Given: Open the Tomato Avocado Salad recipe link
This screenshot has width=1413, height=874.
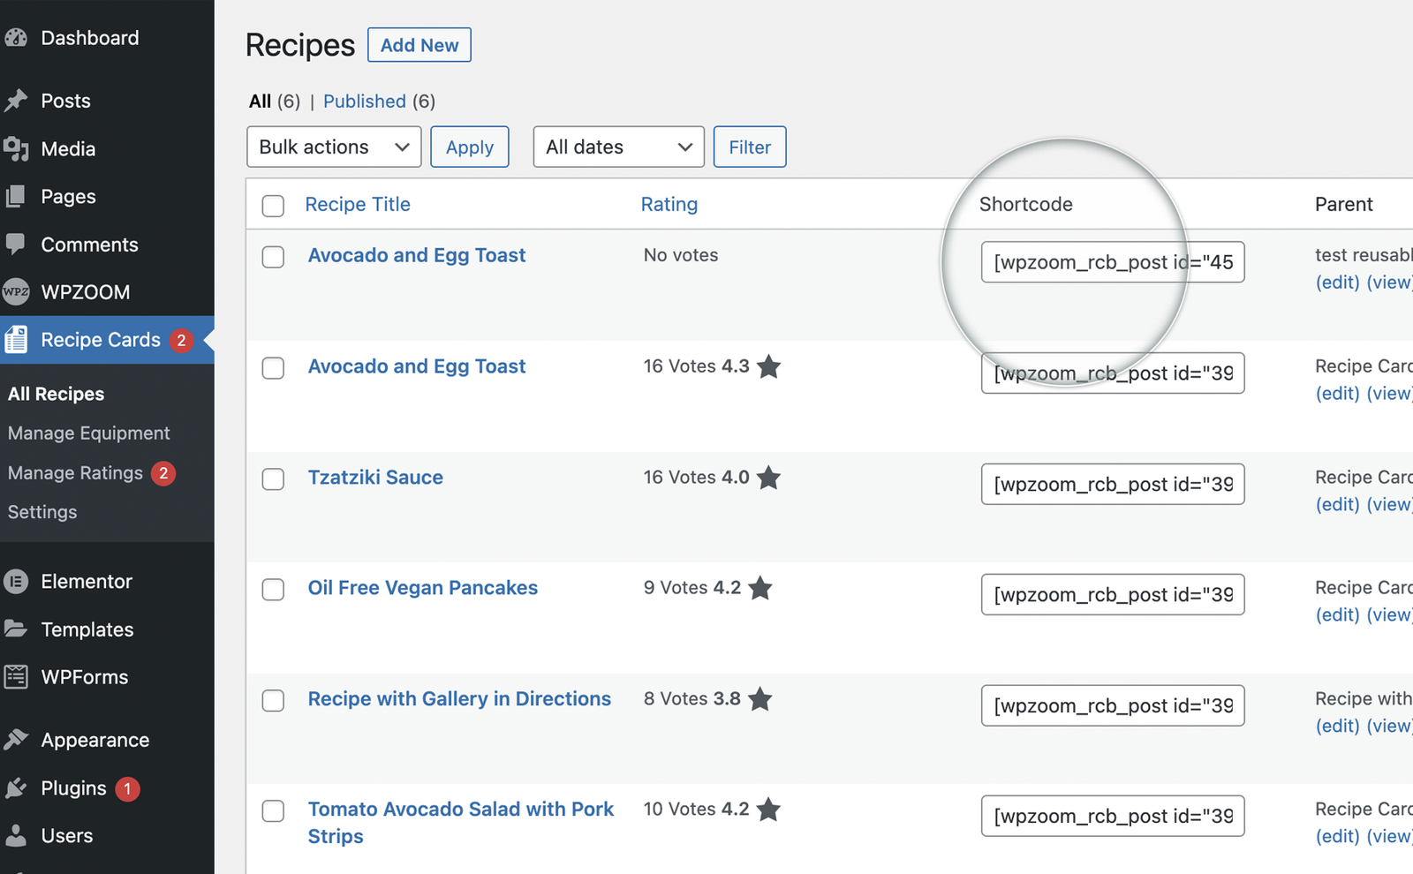Looking at the screenshot, I should (x=460, y=810).
